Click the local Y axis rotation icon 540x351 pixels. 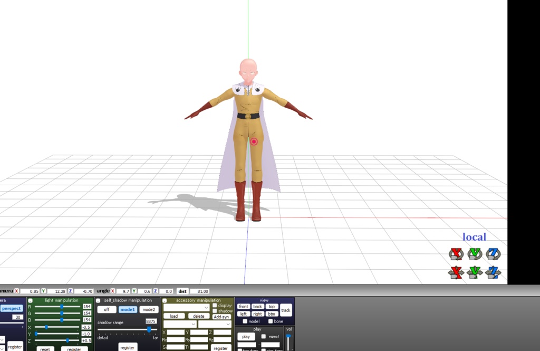point(475,254)
